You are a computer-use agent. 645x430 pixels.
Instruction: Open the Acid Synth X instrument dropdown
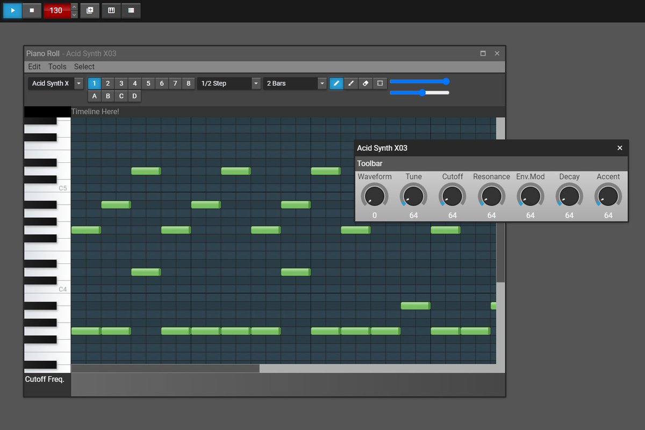tap(56, 83)
